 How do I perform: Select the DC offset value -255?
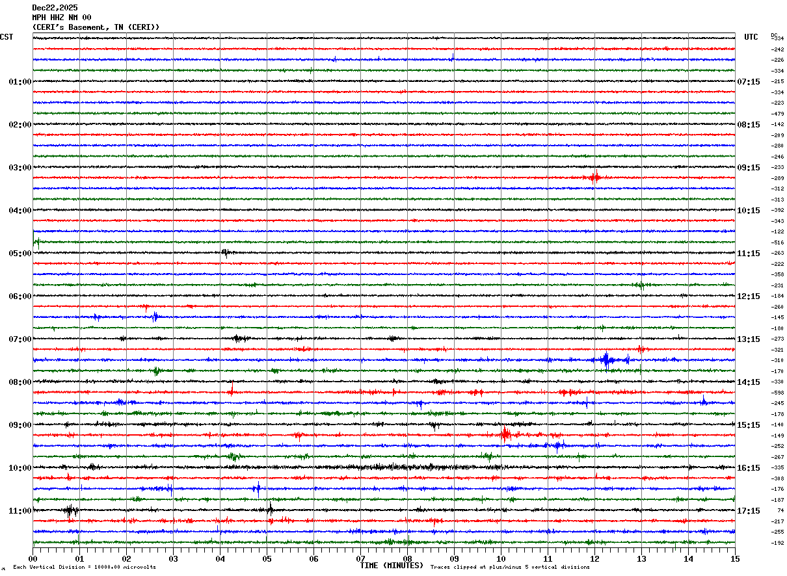point(777,532)
